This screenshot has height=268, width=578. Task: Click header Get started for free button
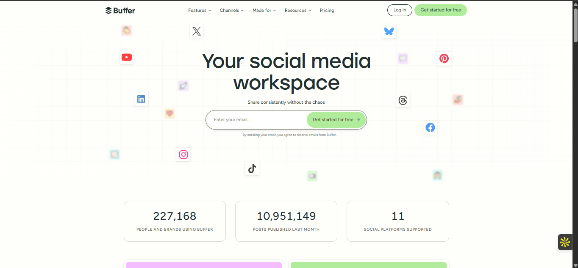pyautogui.click(x=441, y=10)
